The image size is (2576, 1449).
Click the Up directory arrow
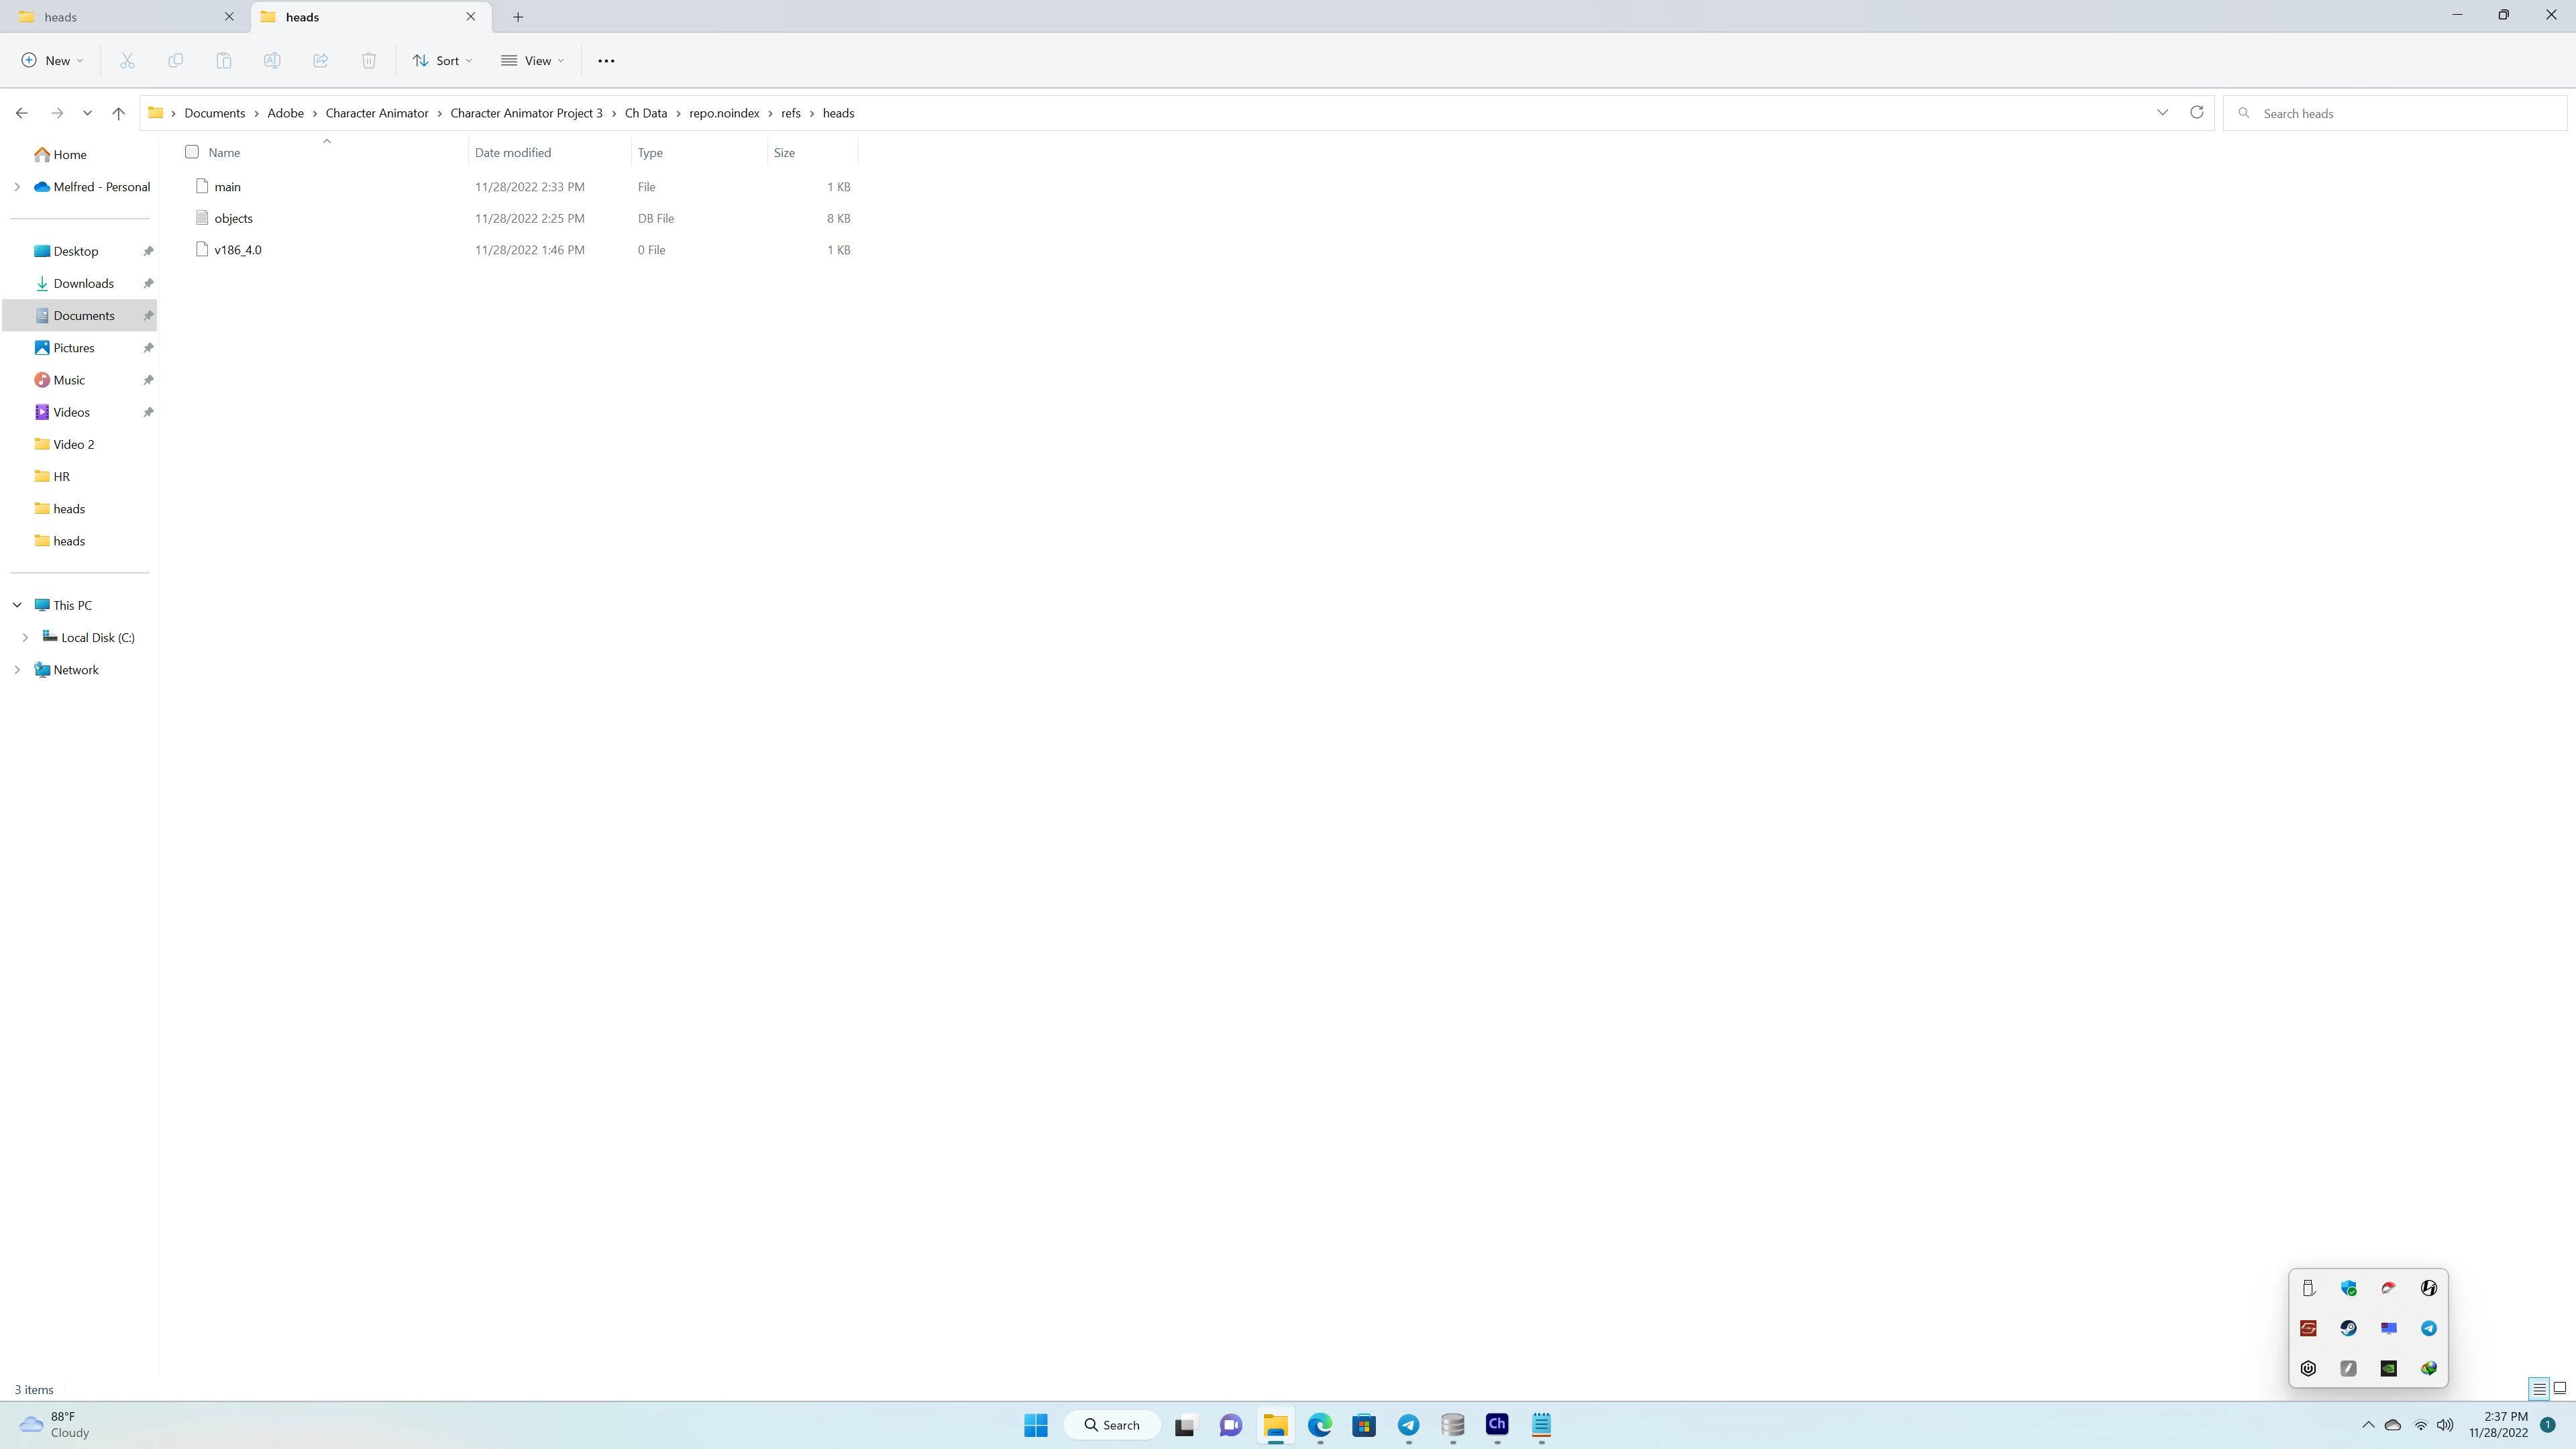click(118, 113)
